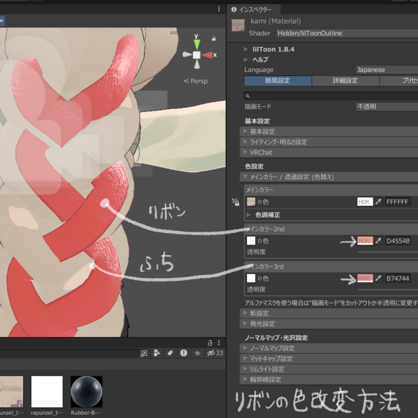Viewport: 418px width, 418px height.
Task: Select the Rubber-B material thumbnail
Action: coord(87,391)
